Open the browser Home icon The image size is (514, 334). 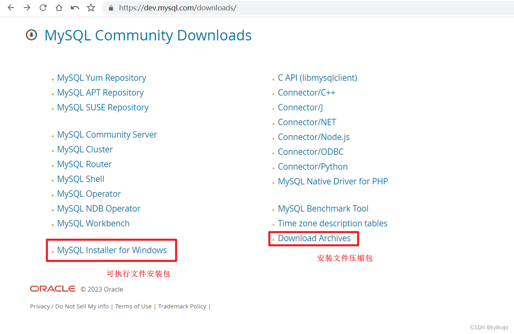click(59, 8)
